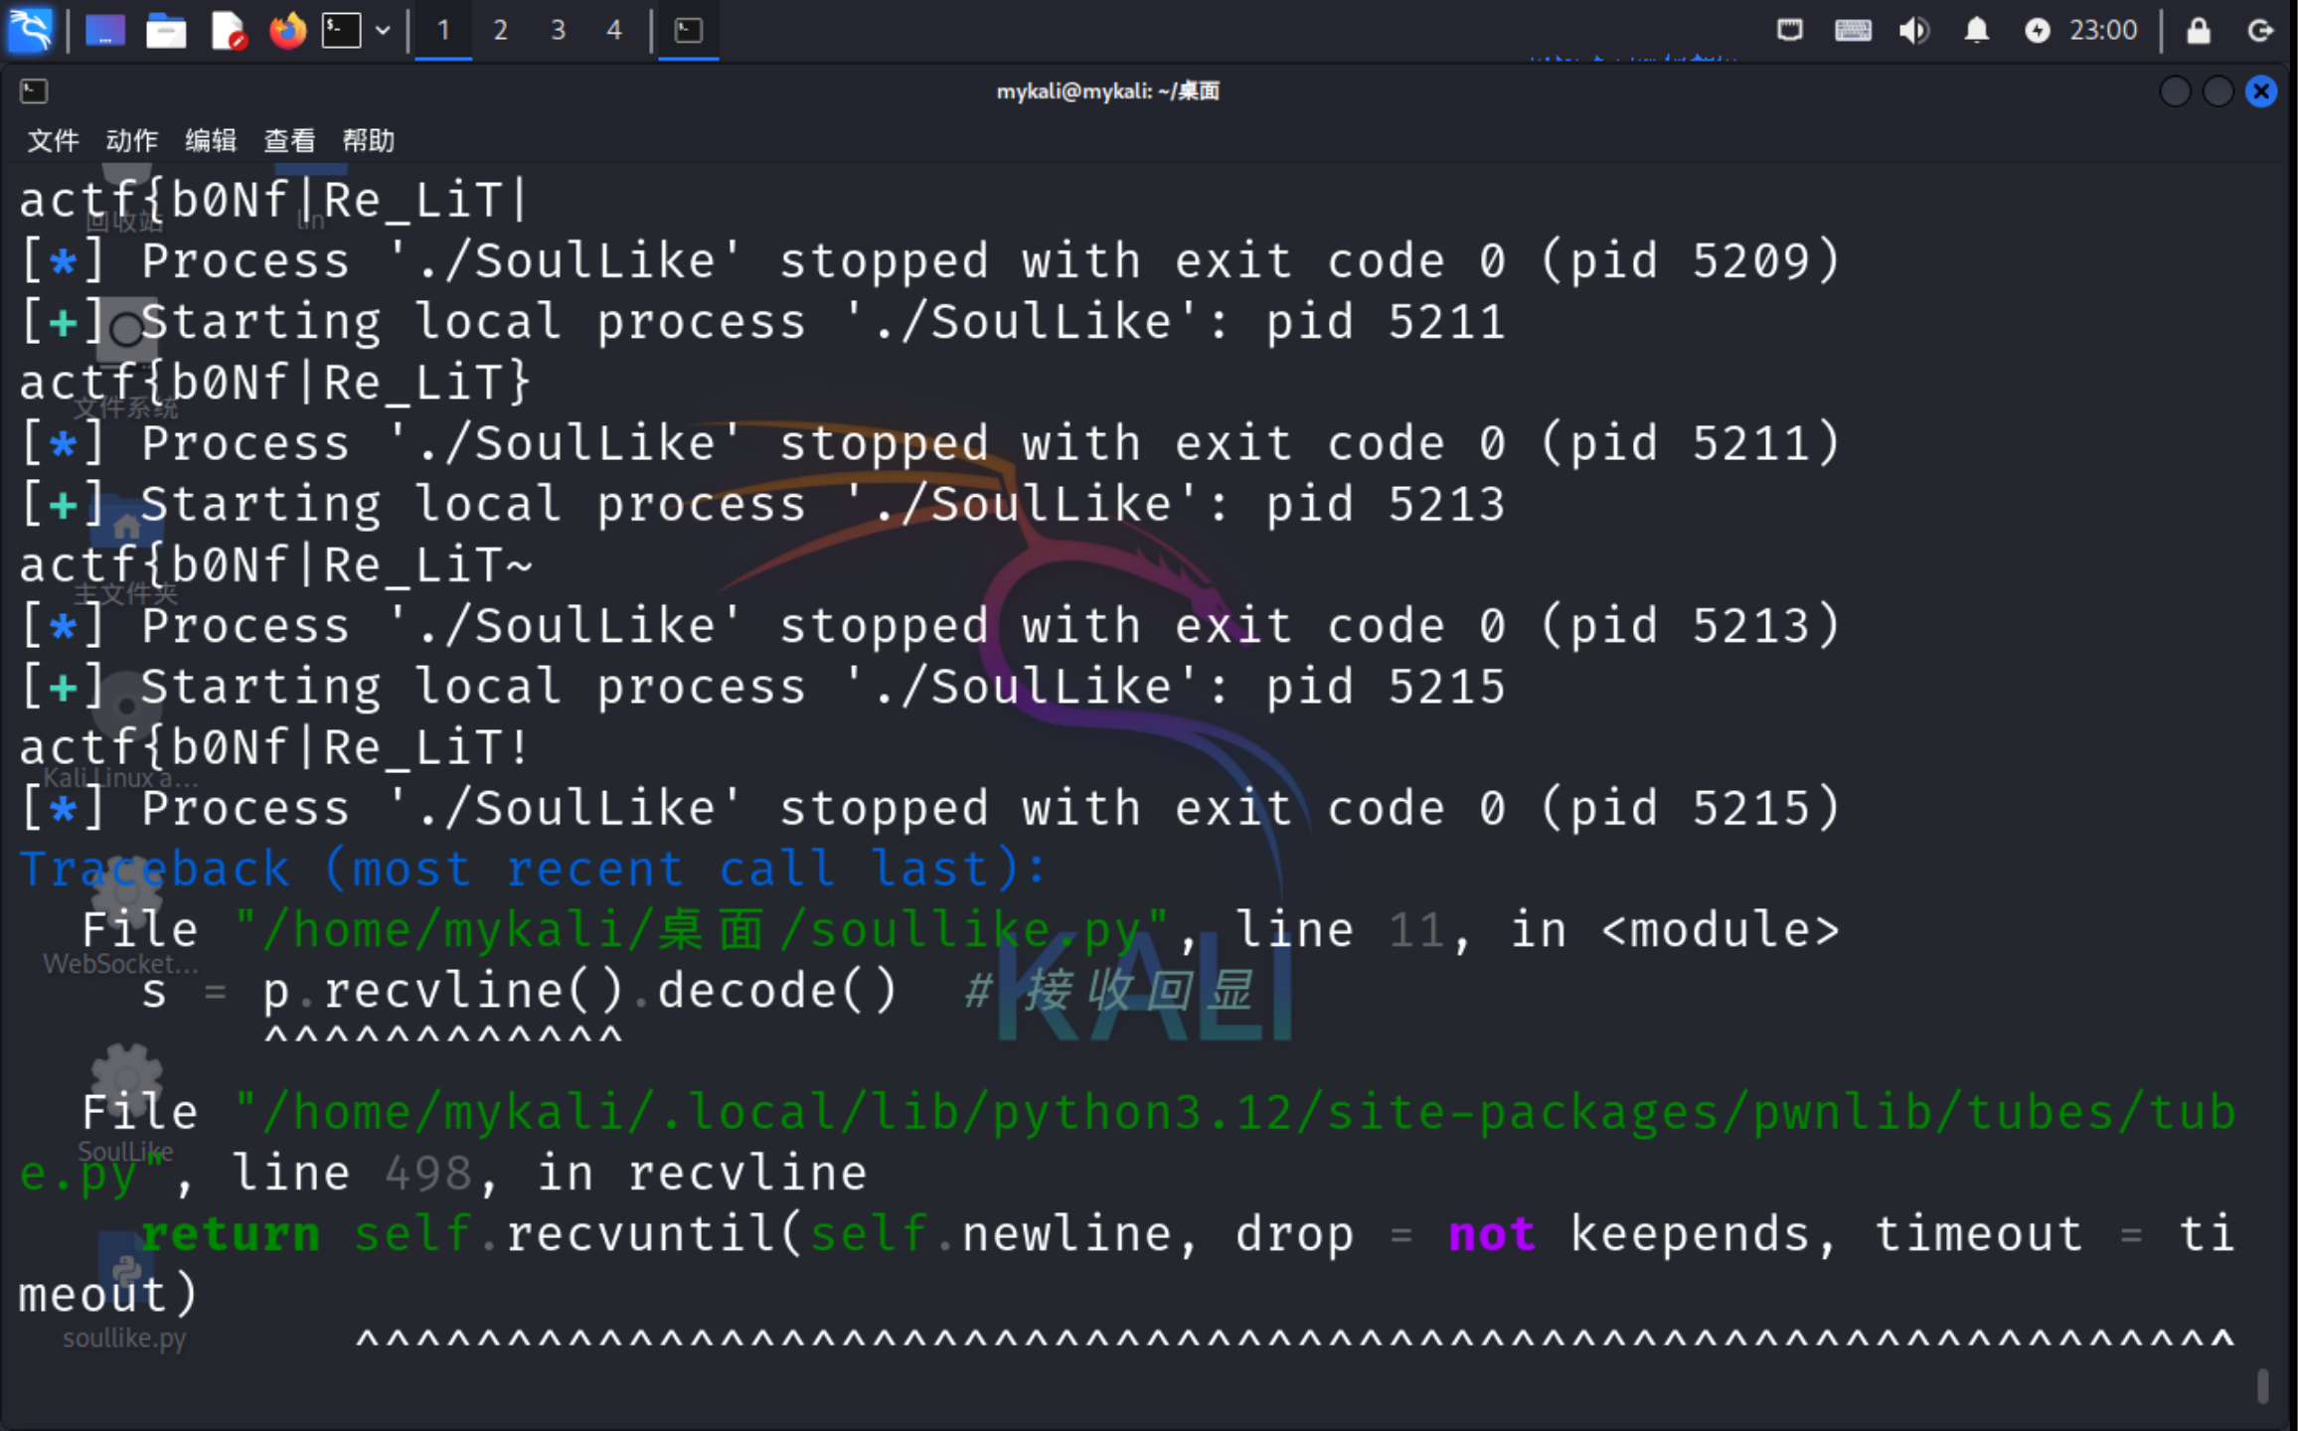Image resolution: width=2298 pixels, height=1431 pixels.
Task: Click the lock screen icon
Action: tap(2198, 31)
